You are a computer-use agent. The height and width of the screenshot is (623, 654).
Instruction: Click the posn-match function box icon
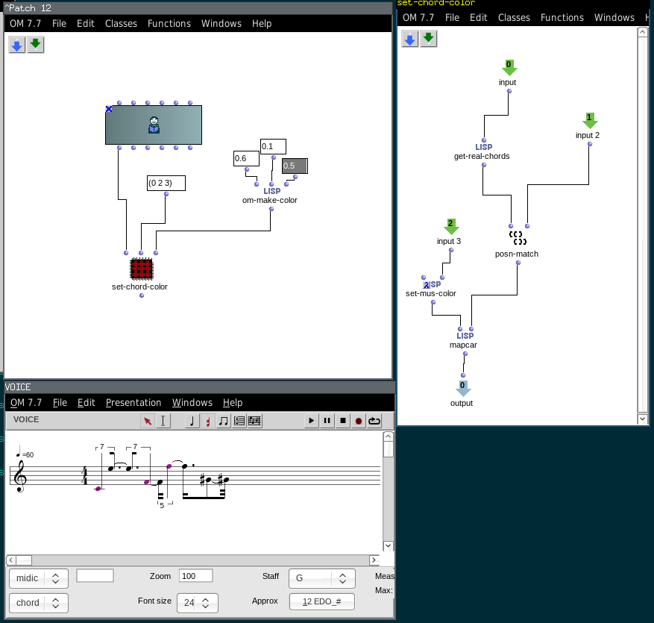point(517,238)
